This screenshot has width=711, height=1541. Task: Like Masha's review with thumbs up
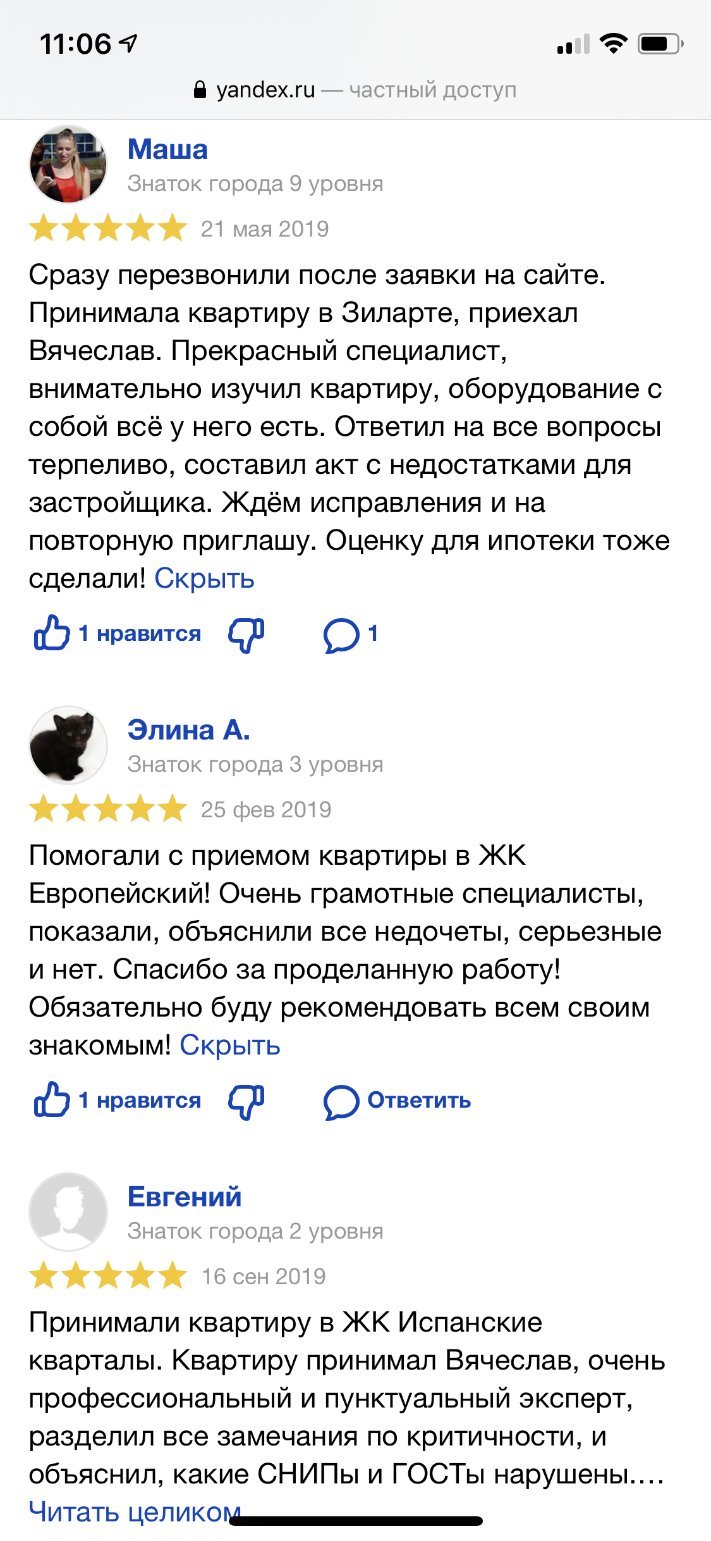[x=52, y=633]
